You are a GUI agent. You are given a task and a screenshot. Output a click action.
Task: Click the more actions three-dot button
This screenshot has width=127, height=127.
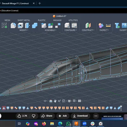click(x=96, y=116)
